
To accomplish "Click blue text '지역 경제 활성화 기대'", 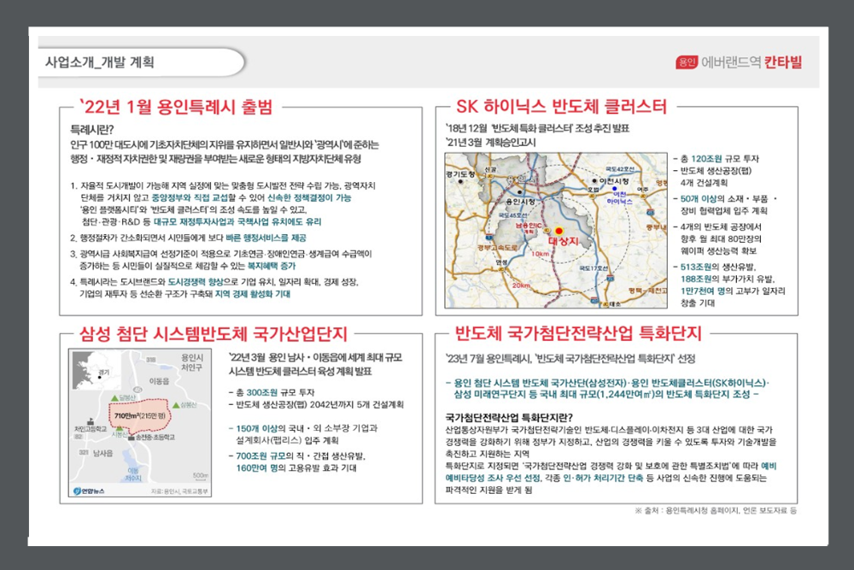I will [253, 294].
